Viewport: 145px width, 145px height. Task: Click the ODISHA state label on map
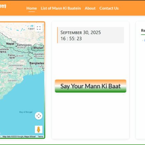point(12,81)
